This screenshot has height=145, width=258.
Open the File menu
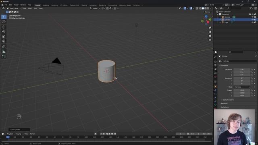pyautogui.click(x=6, y=5)
